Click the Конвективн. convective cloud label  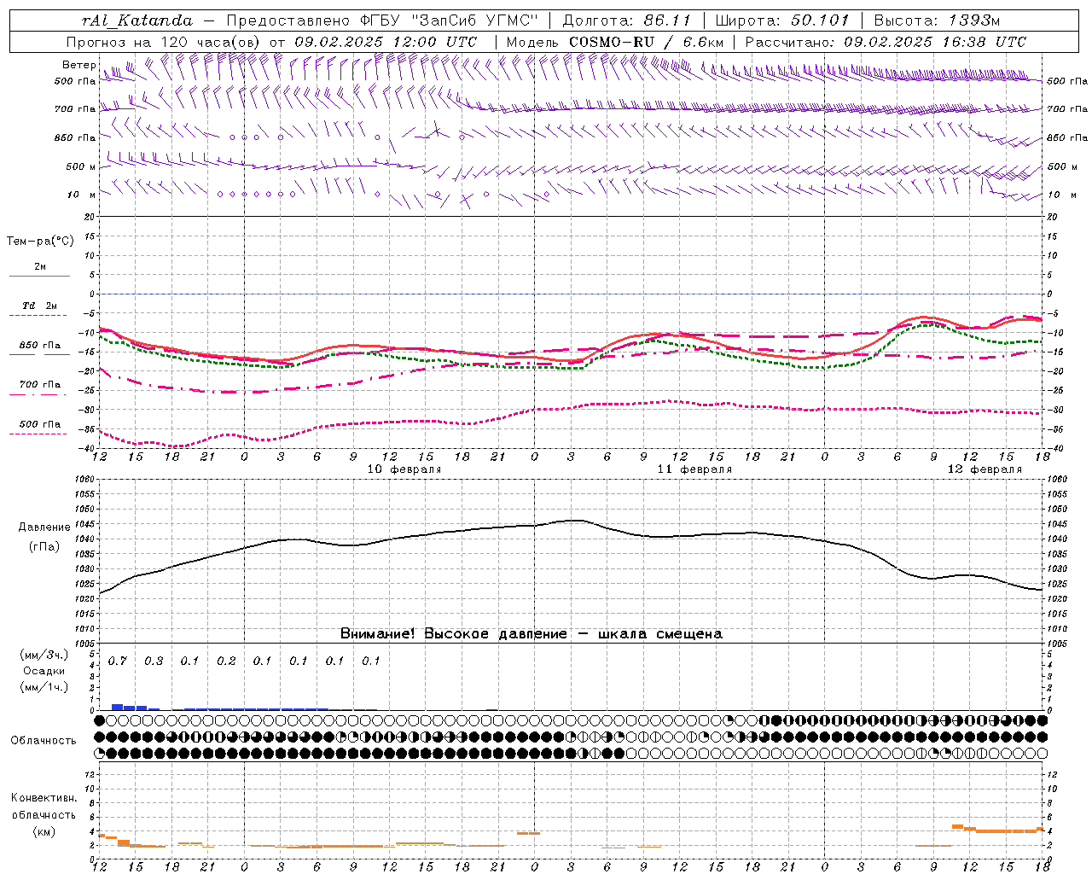click(44, 798)
